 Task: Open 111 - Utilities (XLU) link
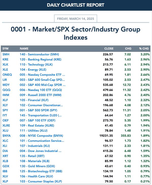(33, 131)
